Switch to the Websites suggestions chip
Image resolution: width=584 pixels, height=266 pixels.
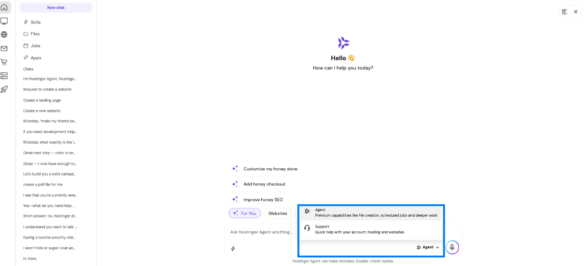[278, 213]
